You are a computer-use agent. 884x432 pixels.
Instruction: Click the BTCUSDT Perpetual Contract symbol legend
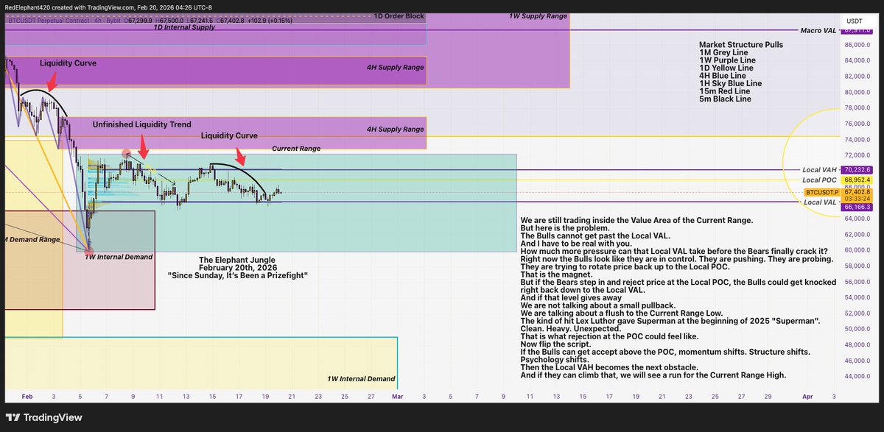(65, 21)
